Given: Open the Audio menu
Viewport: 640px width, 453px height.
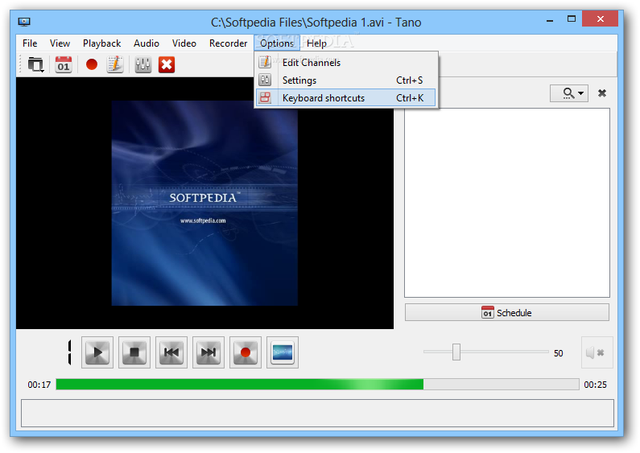Looking at the screenshot, I should [x=147, y=43].
